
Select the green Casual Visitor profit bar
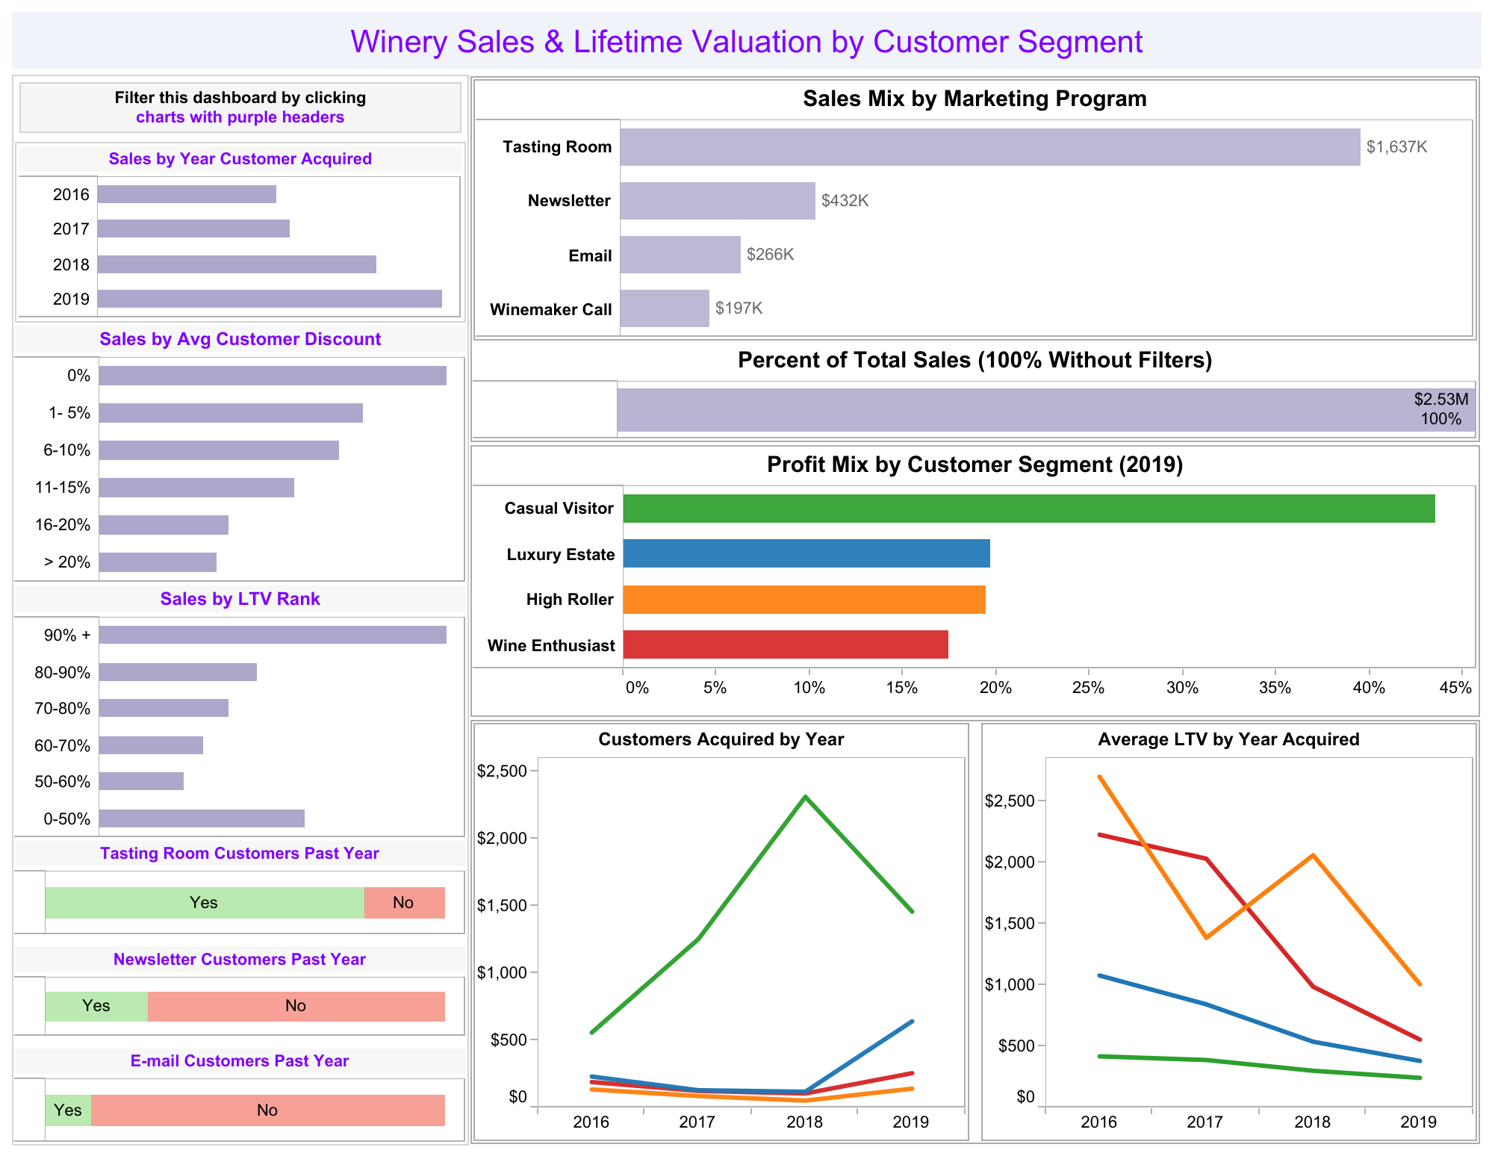[x=1028, y=509]
